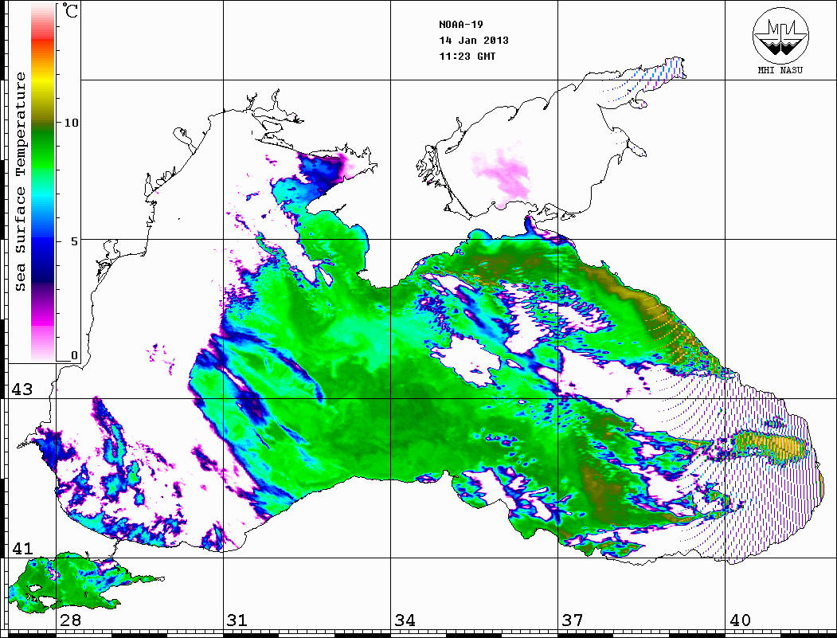837x638 pixels.
Task: Click the 10 tick label on the temperature scale
Action: [x=72, y=123]
